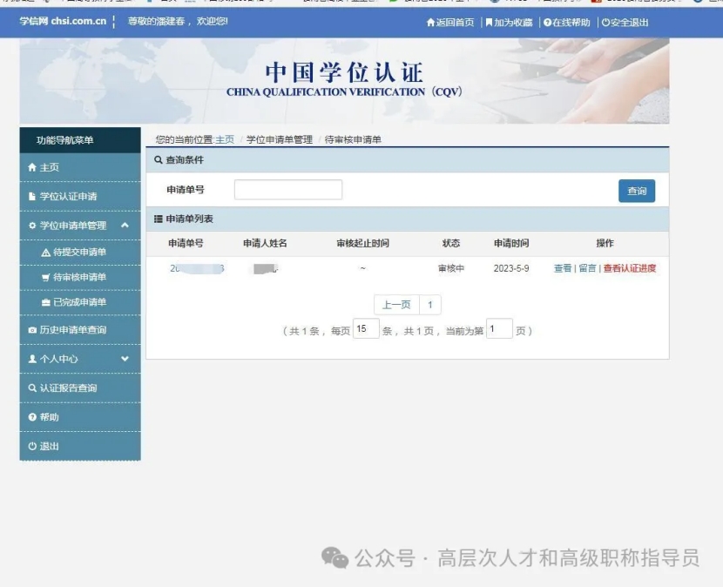Click the bookmark icon beside 加为收藏
Viewport: 723px width, 587px height.
click(489, 22)
